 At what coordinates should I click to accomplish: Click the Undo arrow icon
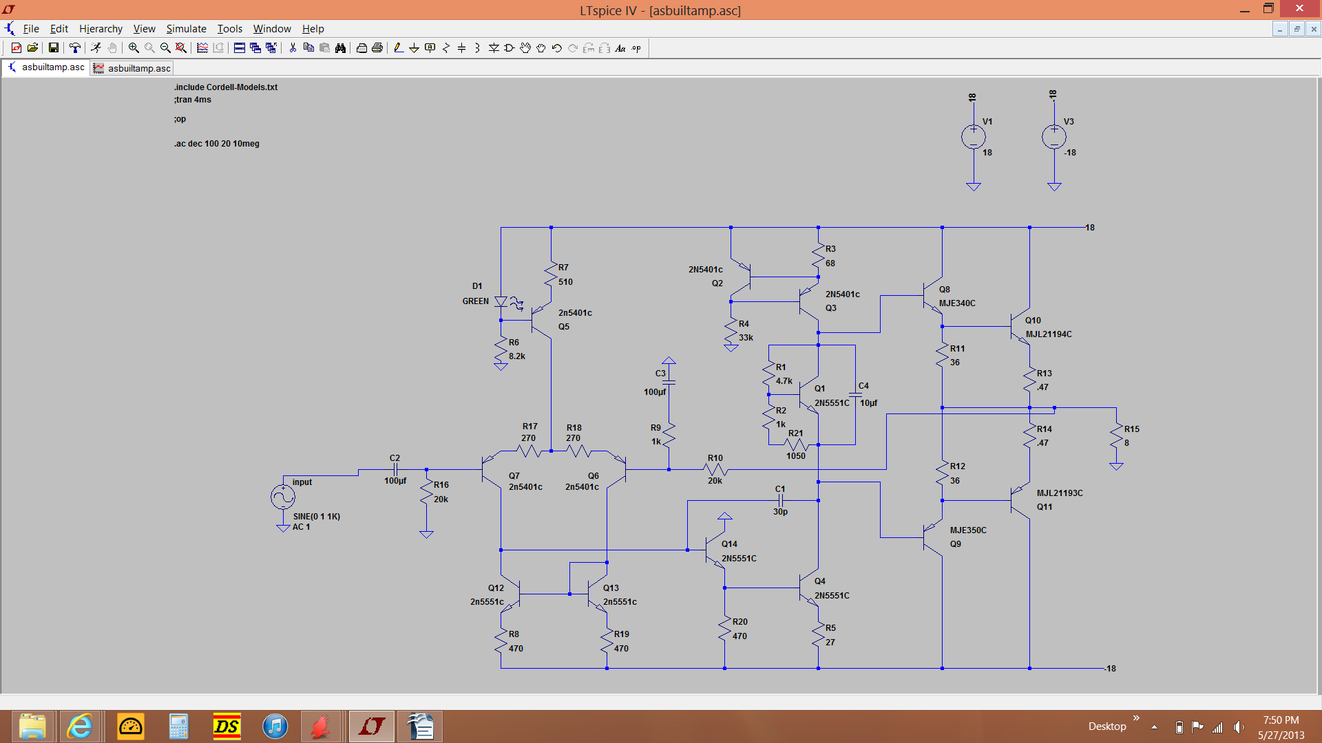click(557, 47)
